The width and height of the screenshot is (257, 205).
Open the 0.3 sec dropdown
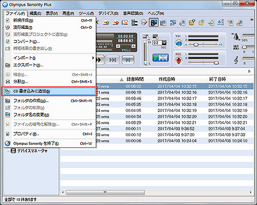(164, 43)
